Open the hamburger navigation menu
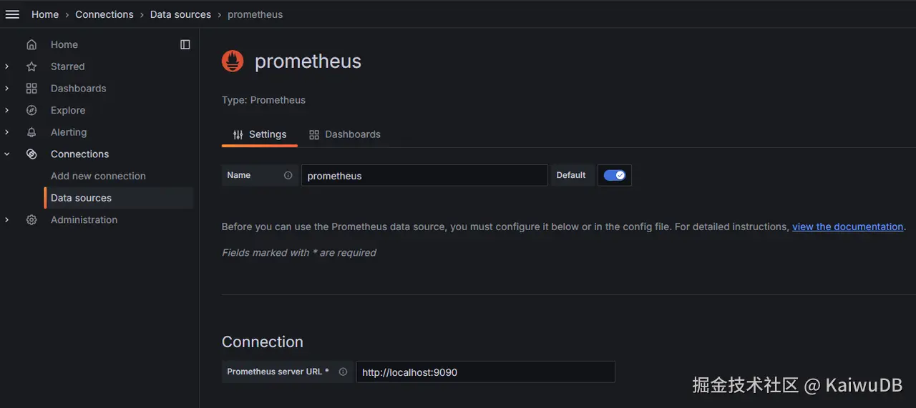 [x=12, y=14]
